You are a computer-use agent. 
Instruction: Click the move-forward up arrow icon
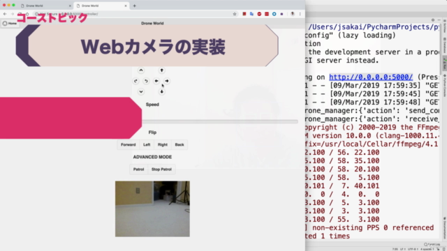161,70
